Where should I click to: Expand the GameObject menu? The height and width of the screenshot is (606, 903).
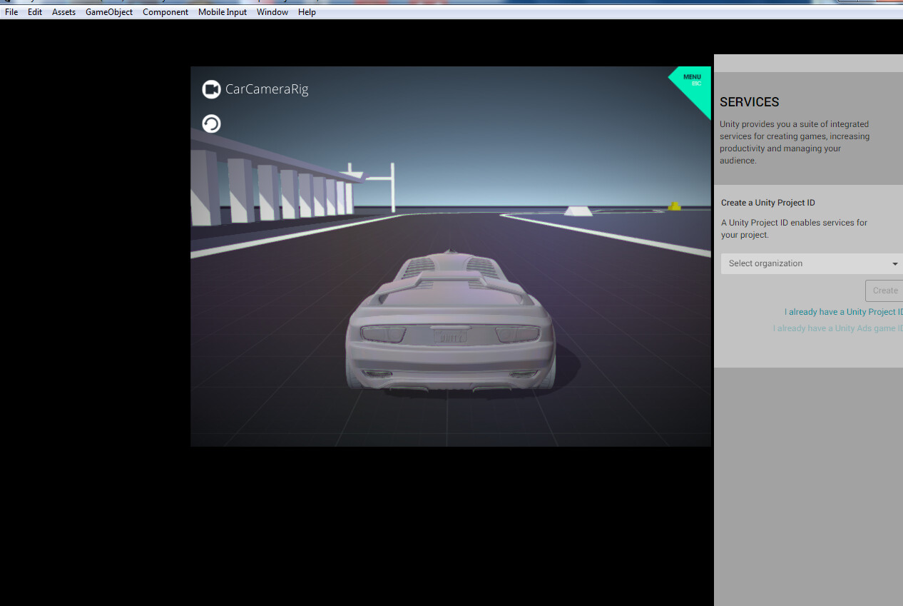click(109, 12)
